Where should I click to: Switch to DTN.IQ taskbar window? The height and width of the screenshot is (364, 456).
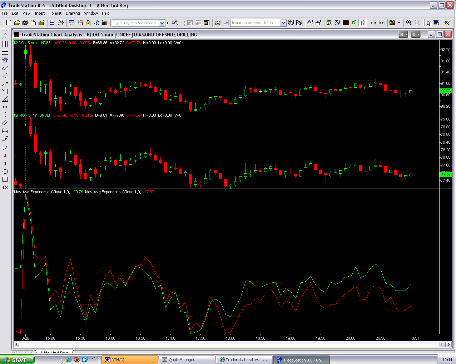tap(130, 360)
